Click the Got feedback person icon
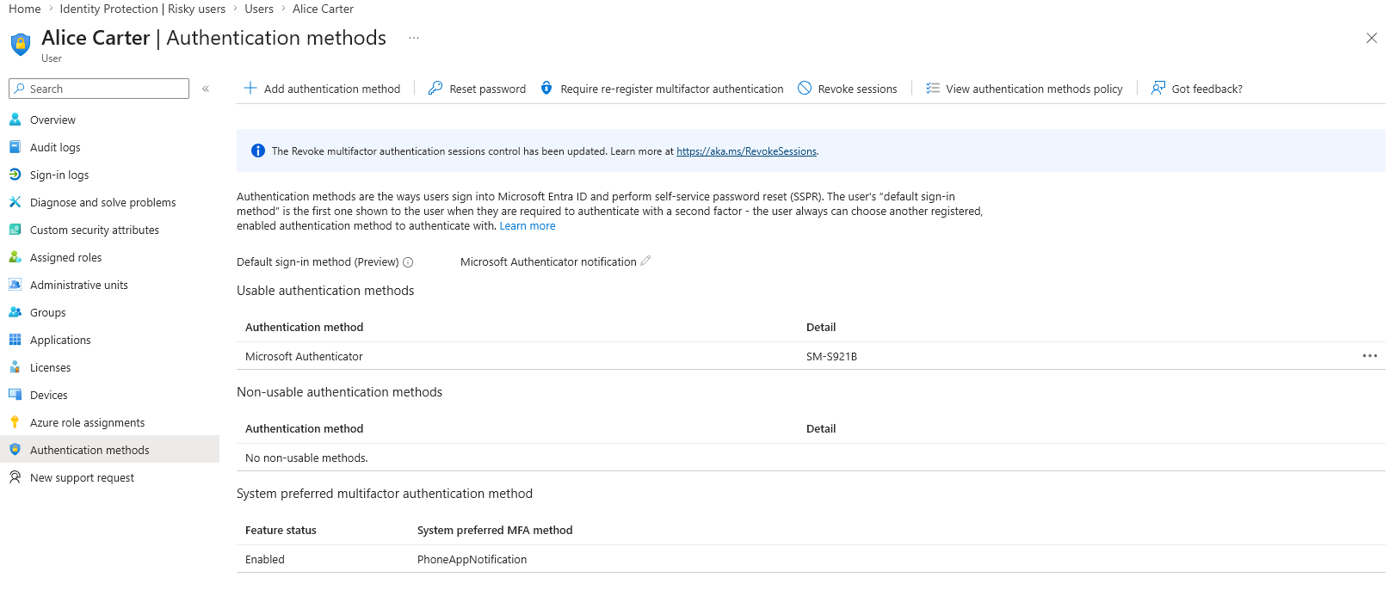The width and height of the screenshot is (1395, 596). [1158, 88]
